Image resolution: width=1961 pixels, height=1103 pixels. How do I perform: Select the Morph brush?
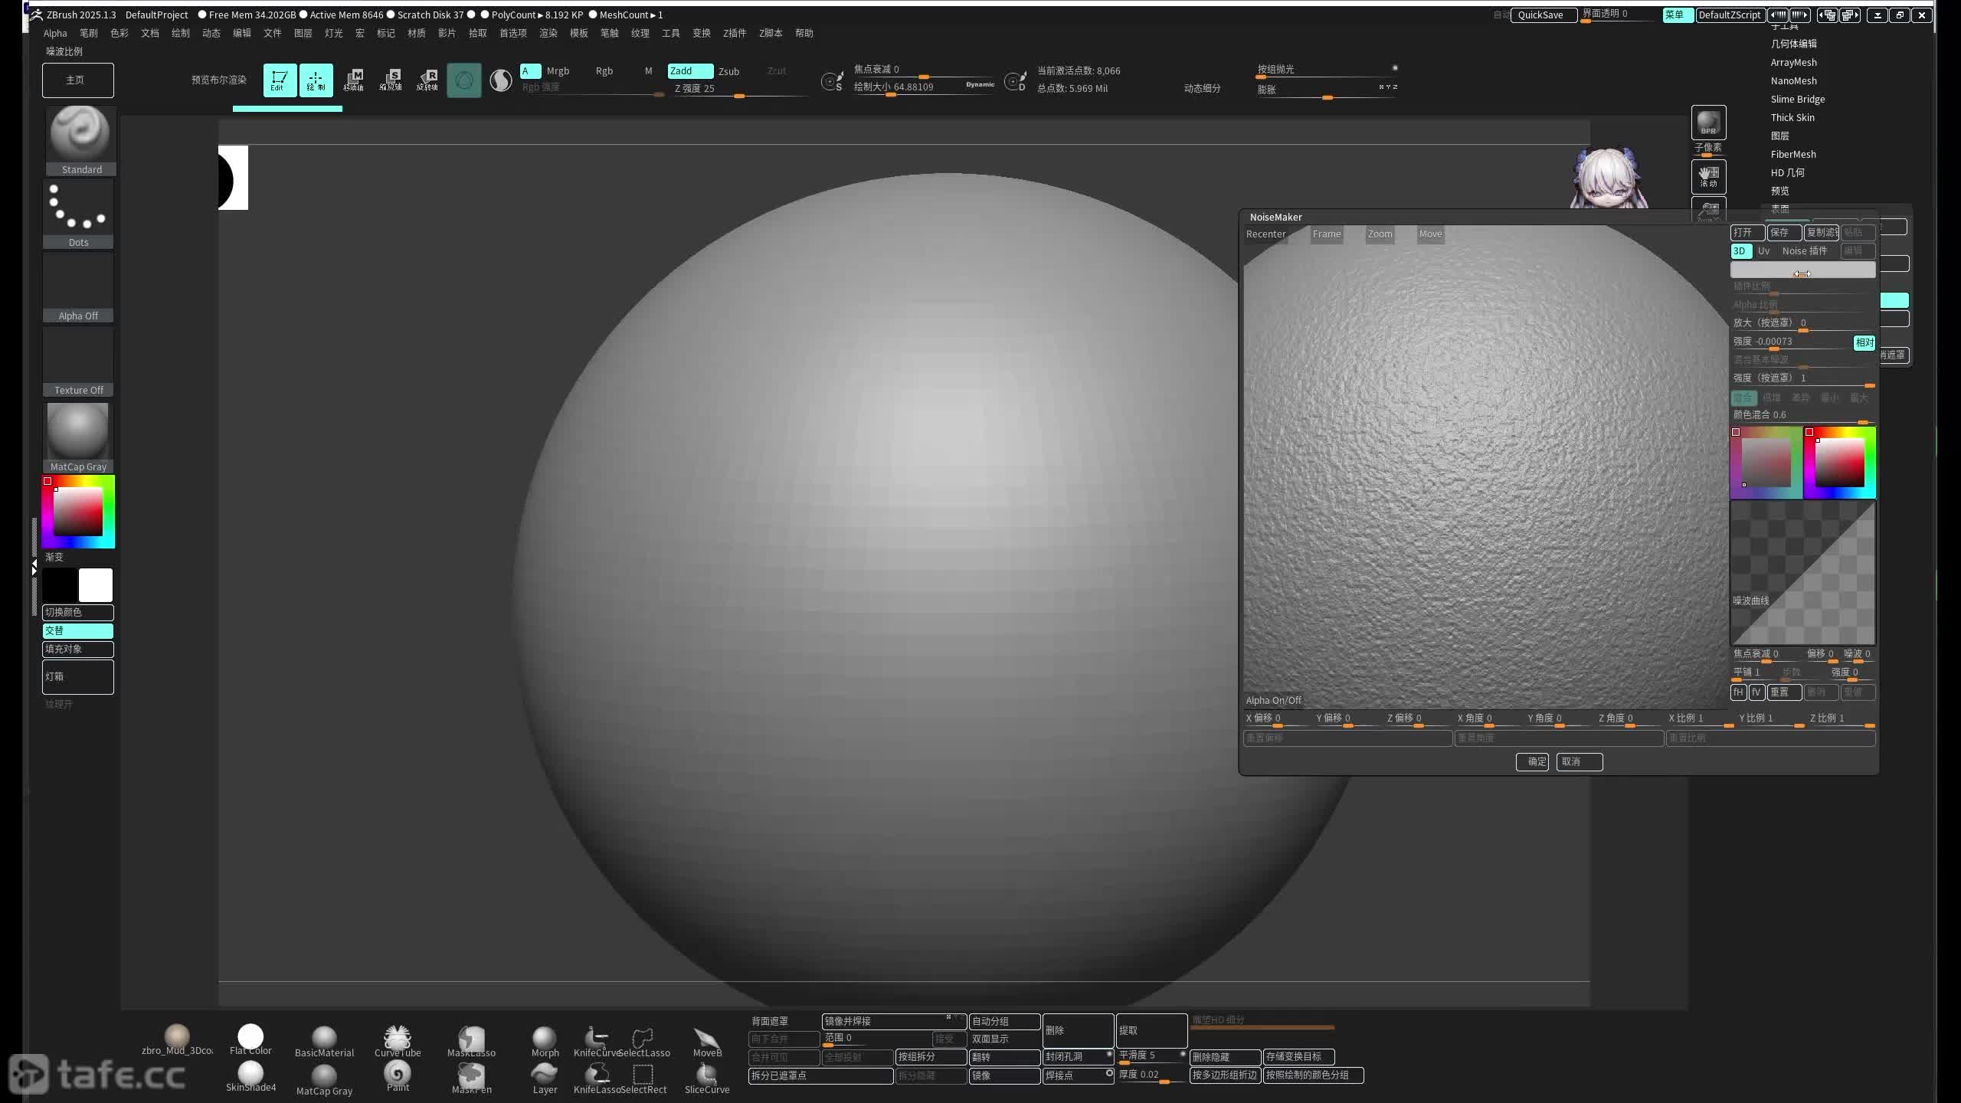coord(545,1042)
